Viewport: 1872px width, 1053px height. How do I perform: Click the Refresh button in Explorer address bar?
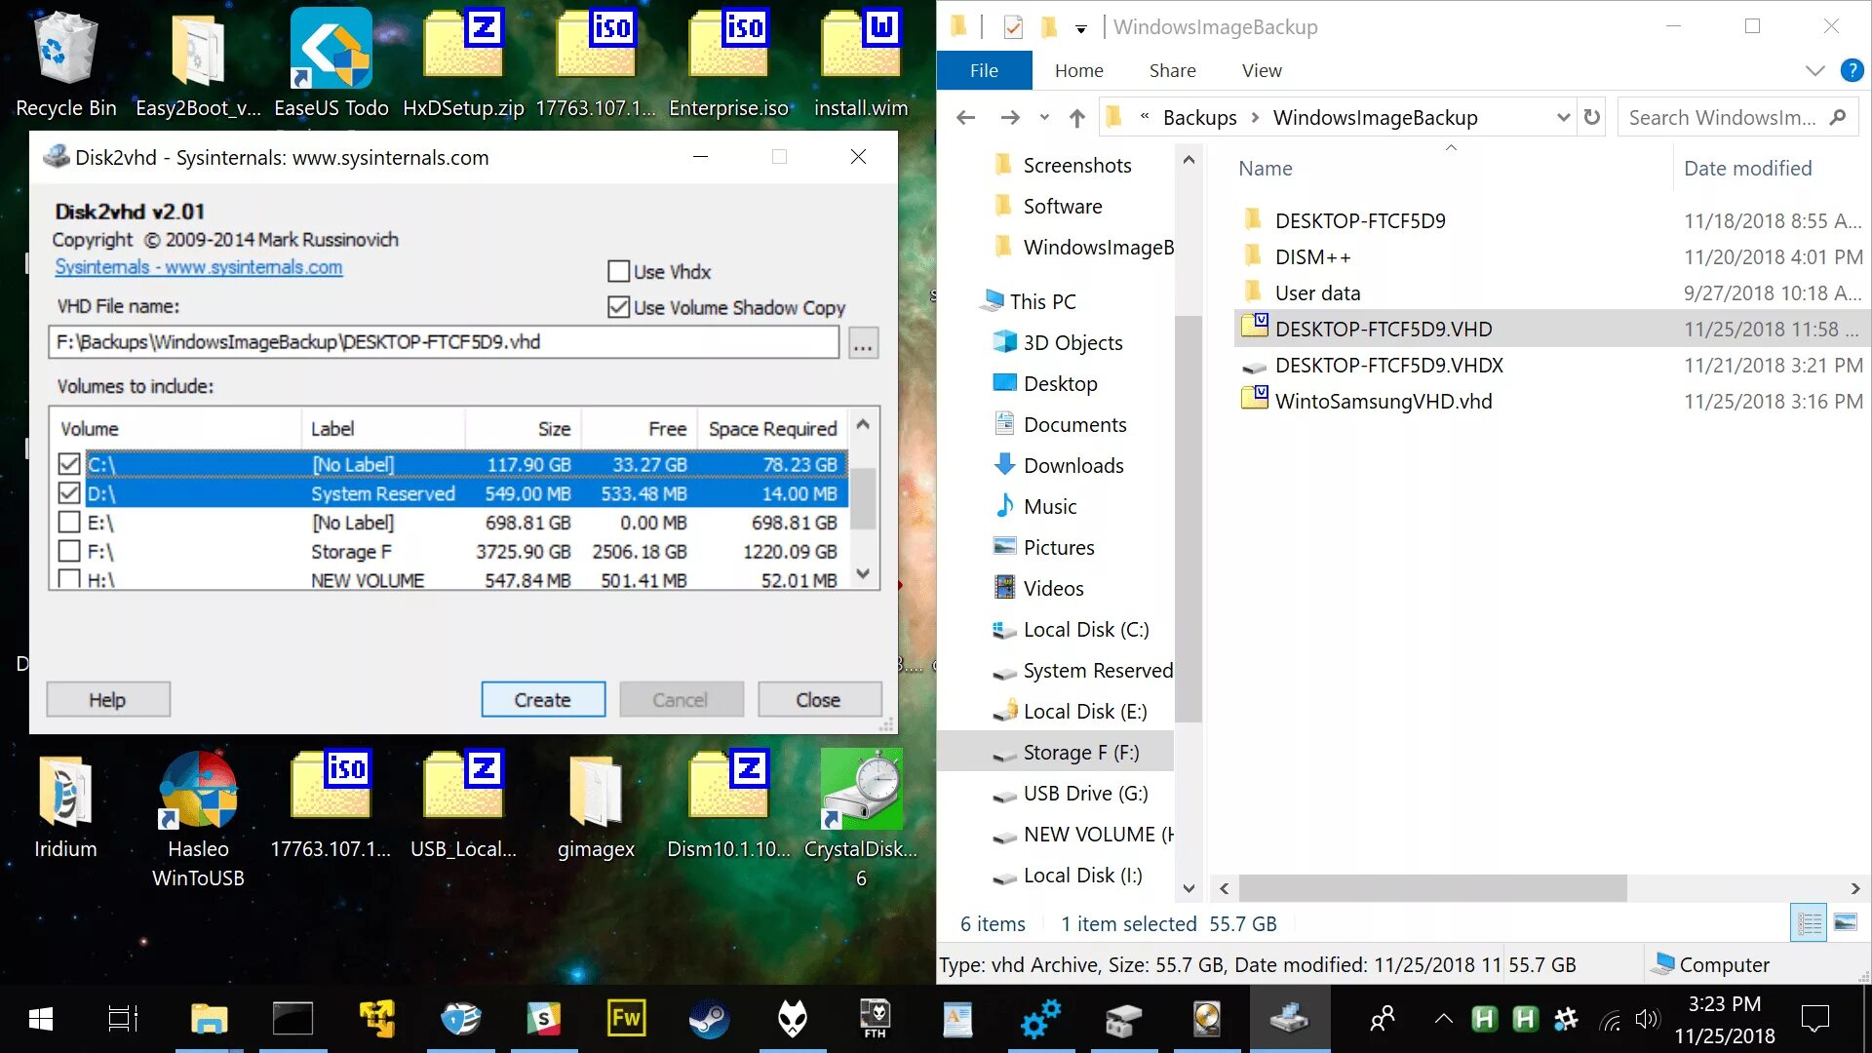(x=1592, y=118)
